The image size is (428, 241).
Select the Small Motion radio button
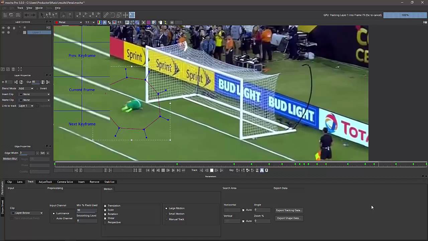pyautogui.click(x=166, y=214)
